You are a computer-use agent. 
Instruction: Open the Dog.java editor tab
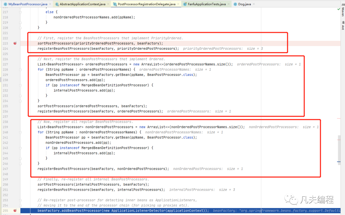click(244, 4)
